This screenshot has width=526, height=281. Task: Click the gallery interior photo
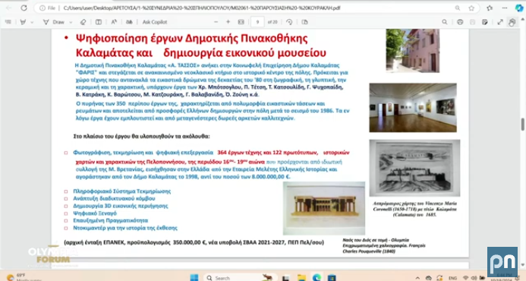coord(413,108)
